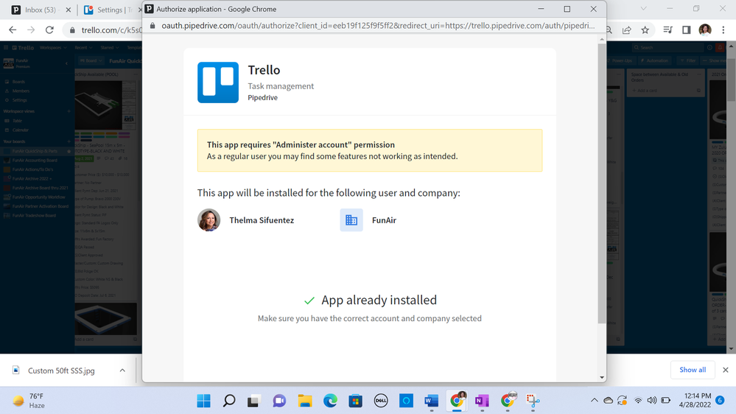
Task: Open the Trello Starred dropdown
Action: (x=109, y=48)
